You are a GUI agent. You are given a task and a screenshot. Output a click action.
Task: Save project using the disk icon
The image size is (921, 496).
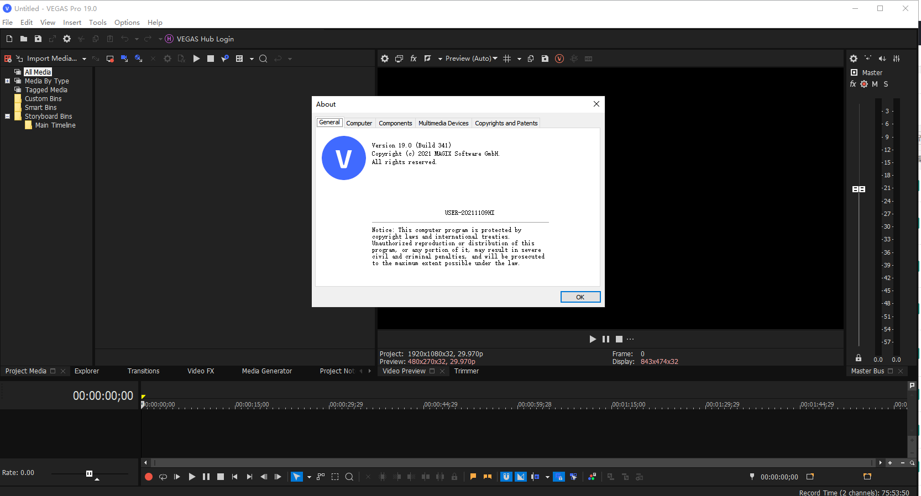coord(38,39)
